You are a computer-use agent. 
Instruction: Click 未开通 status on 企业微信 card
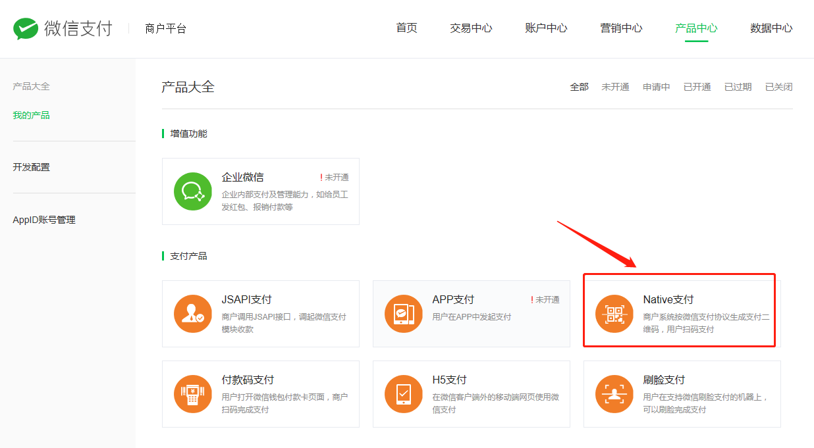tap(335, 178)
